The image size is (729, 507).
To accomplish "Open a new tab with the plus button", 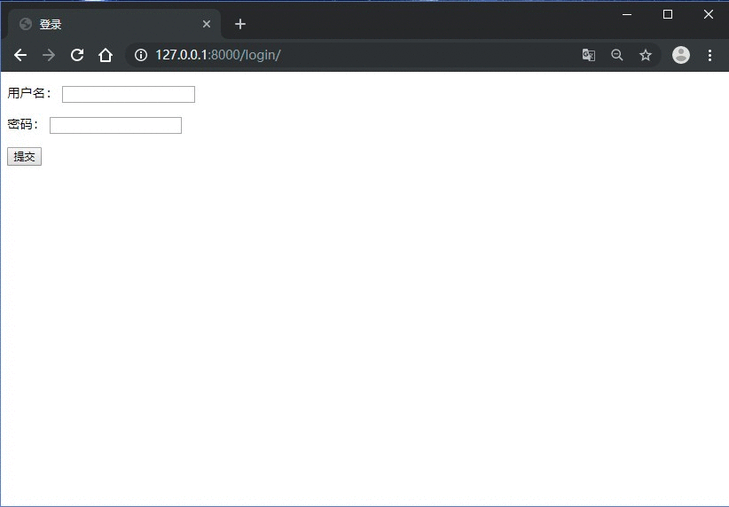I will (240, 24).
